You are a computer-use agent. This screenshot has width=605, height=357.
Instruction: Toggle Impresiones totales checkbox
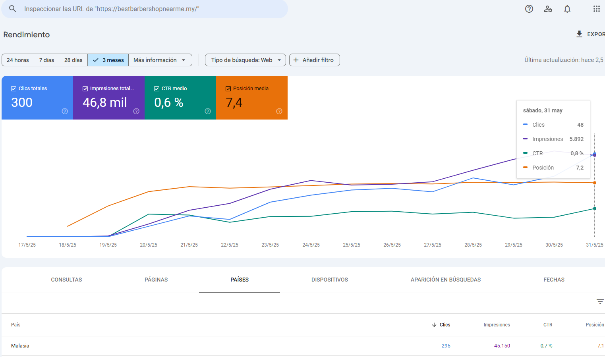click(85, 89)
